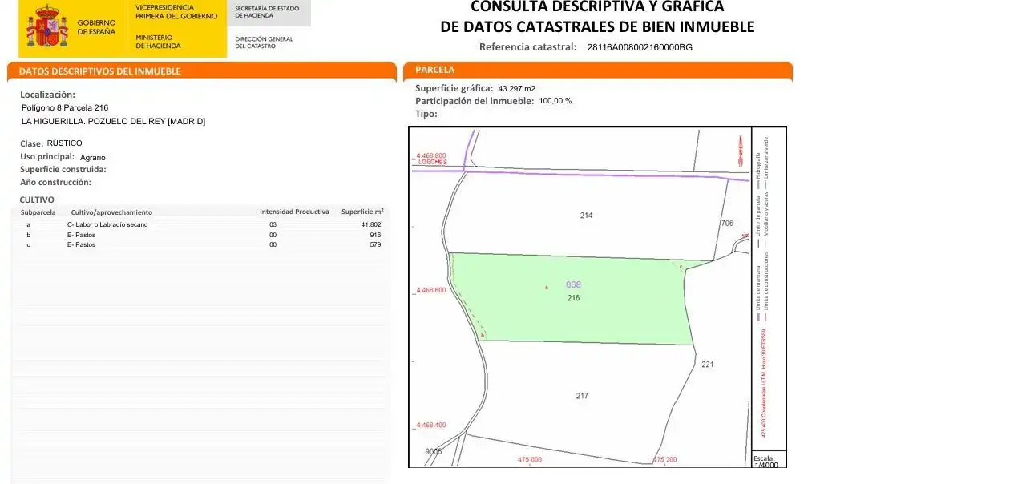Click the 'Tipo:' label in Parcela section
The height and width of the screenshot is (484, 1026).
point(426,114)
